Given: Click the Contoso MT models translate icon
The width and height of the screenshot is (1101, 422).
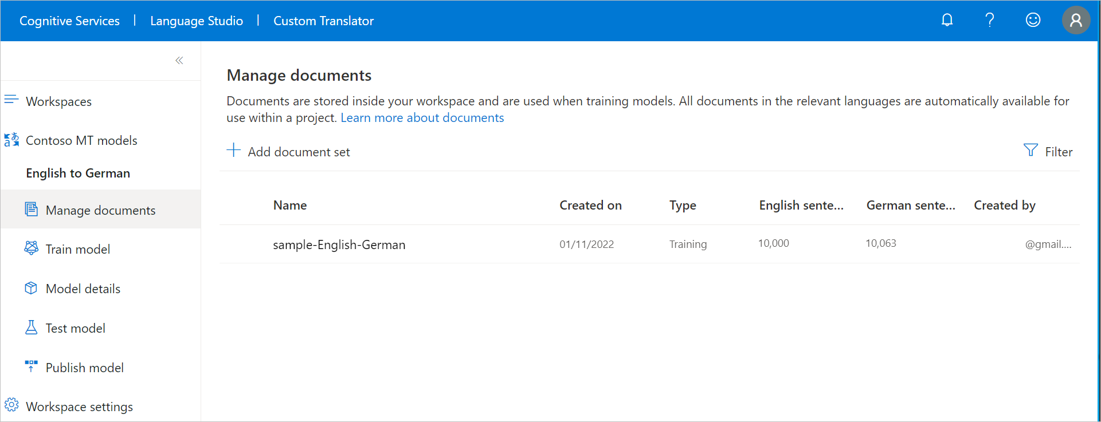Looking at the screenshot, I should tap(11, 140).
